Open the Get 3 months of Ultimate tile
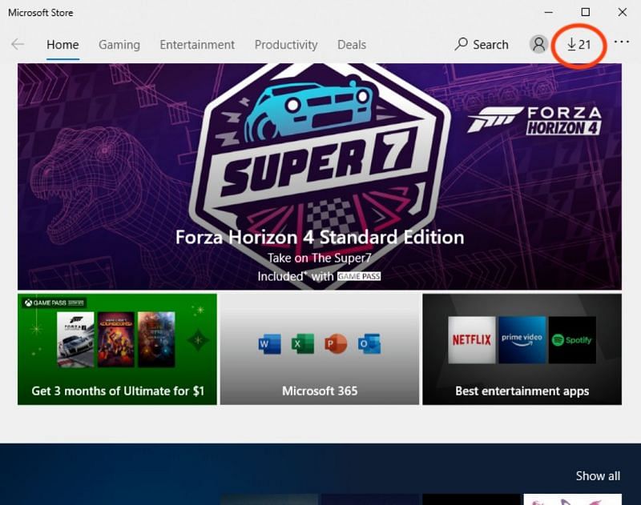 117,350
